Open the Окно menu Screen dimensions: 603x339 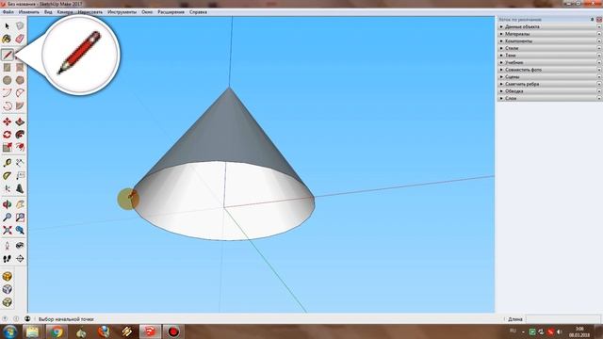tap(147, 12)
